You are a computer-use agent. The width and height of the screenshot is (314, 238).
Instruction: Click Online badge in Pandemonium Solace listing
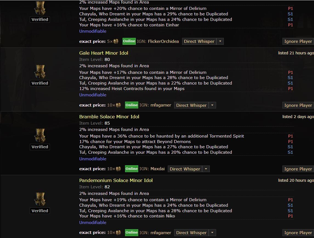click(132, 233)
